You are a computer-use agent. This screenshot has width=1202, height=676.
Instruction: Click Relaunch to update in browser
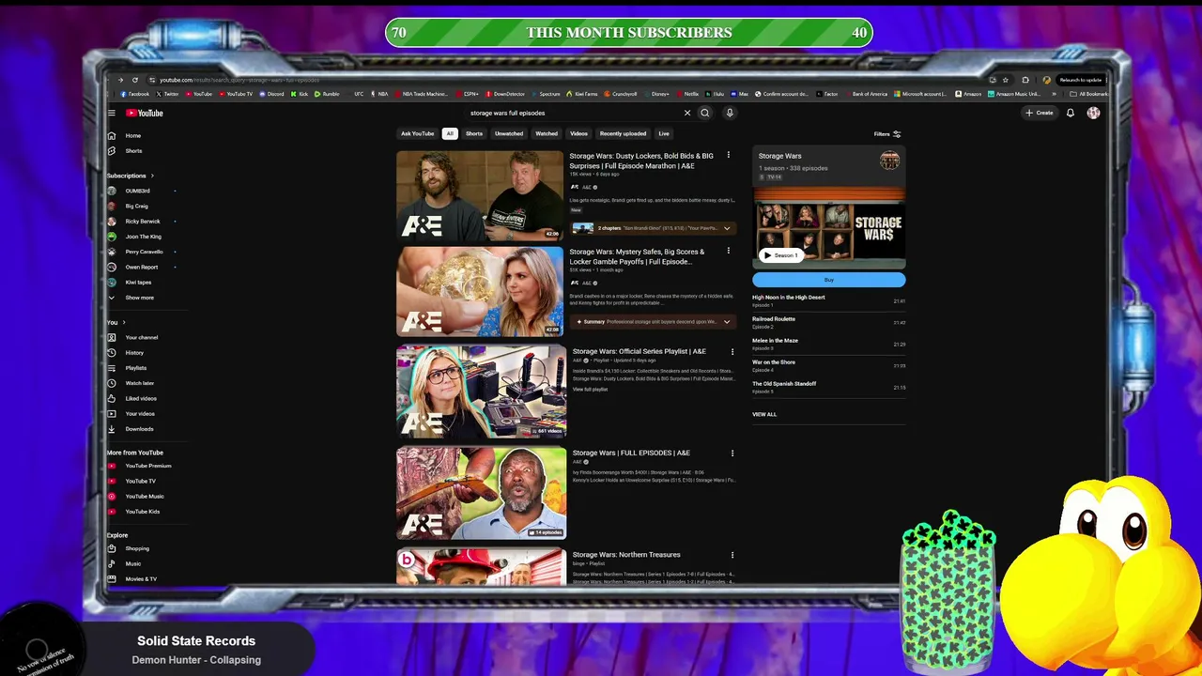[x=1081, y=80]
